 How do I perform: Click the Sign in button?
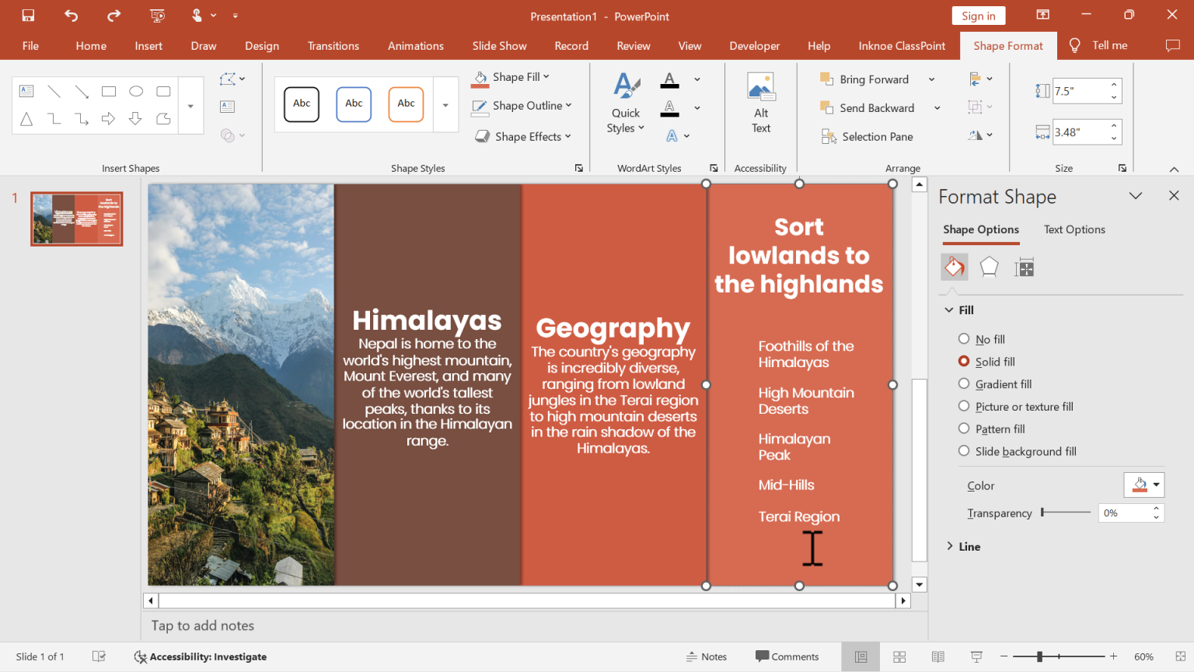click(978, 15)
